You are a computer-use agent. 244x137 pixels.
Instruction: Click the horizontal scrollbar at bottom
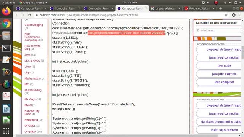(x=116, y=135)
